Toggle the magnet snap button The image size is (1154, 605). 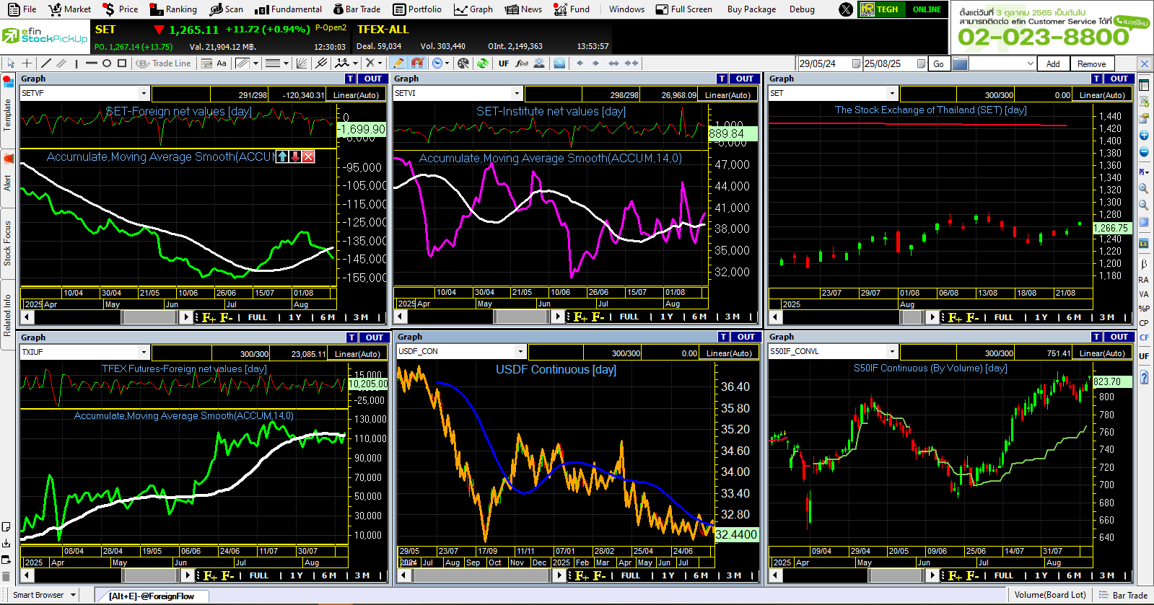pyautogui.click(x=416, y=63)
